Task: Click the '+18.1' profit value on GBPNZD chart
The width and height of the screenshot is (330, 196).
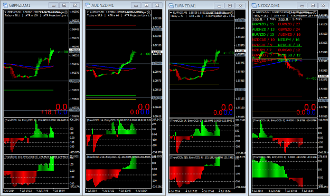Action: [x=49, y=112]
